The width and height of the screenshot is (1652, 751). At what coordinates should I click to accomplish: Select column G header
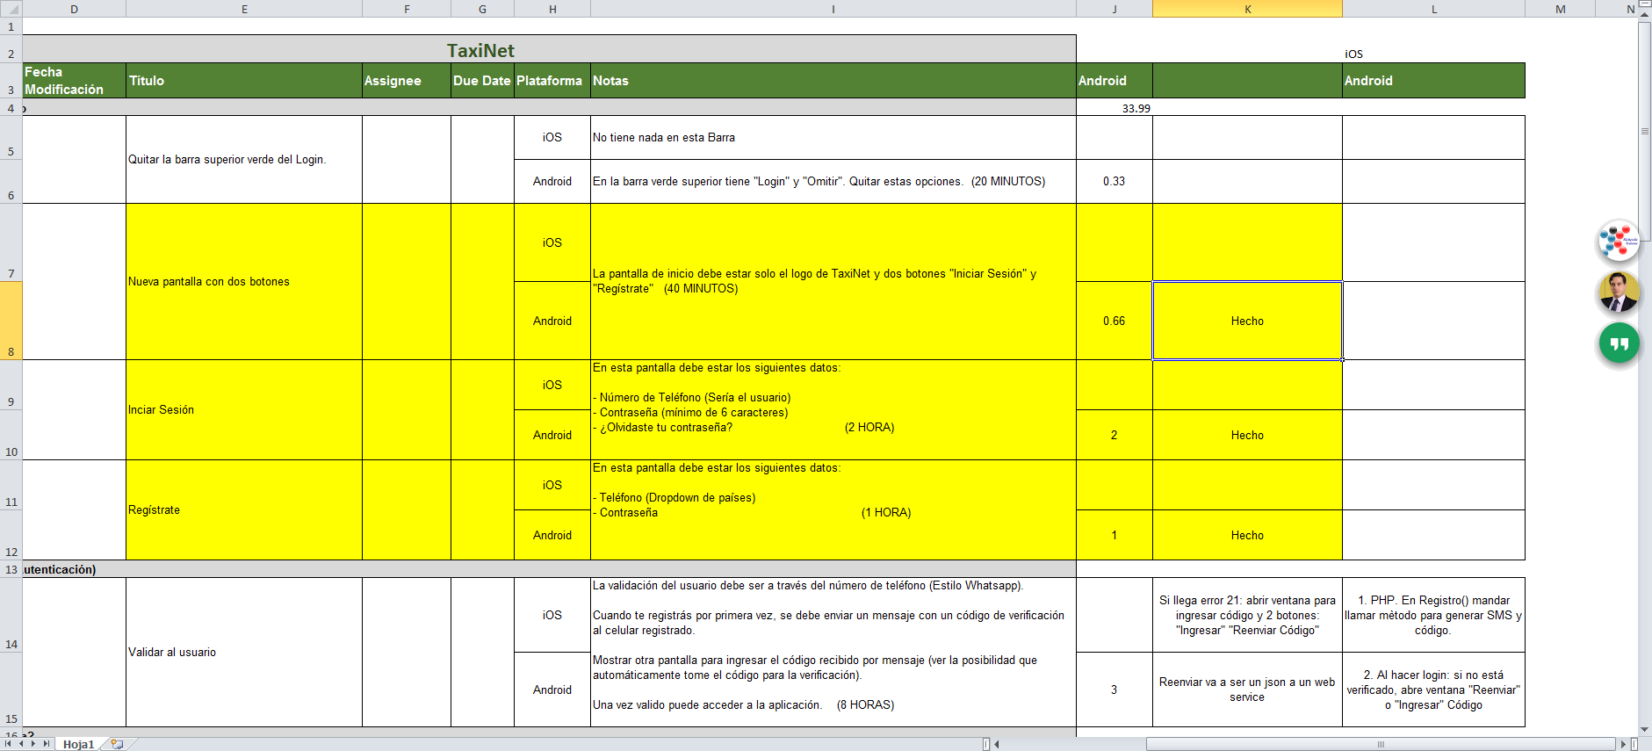point(482,9)
